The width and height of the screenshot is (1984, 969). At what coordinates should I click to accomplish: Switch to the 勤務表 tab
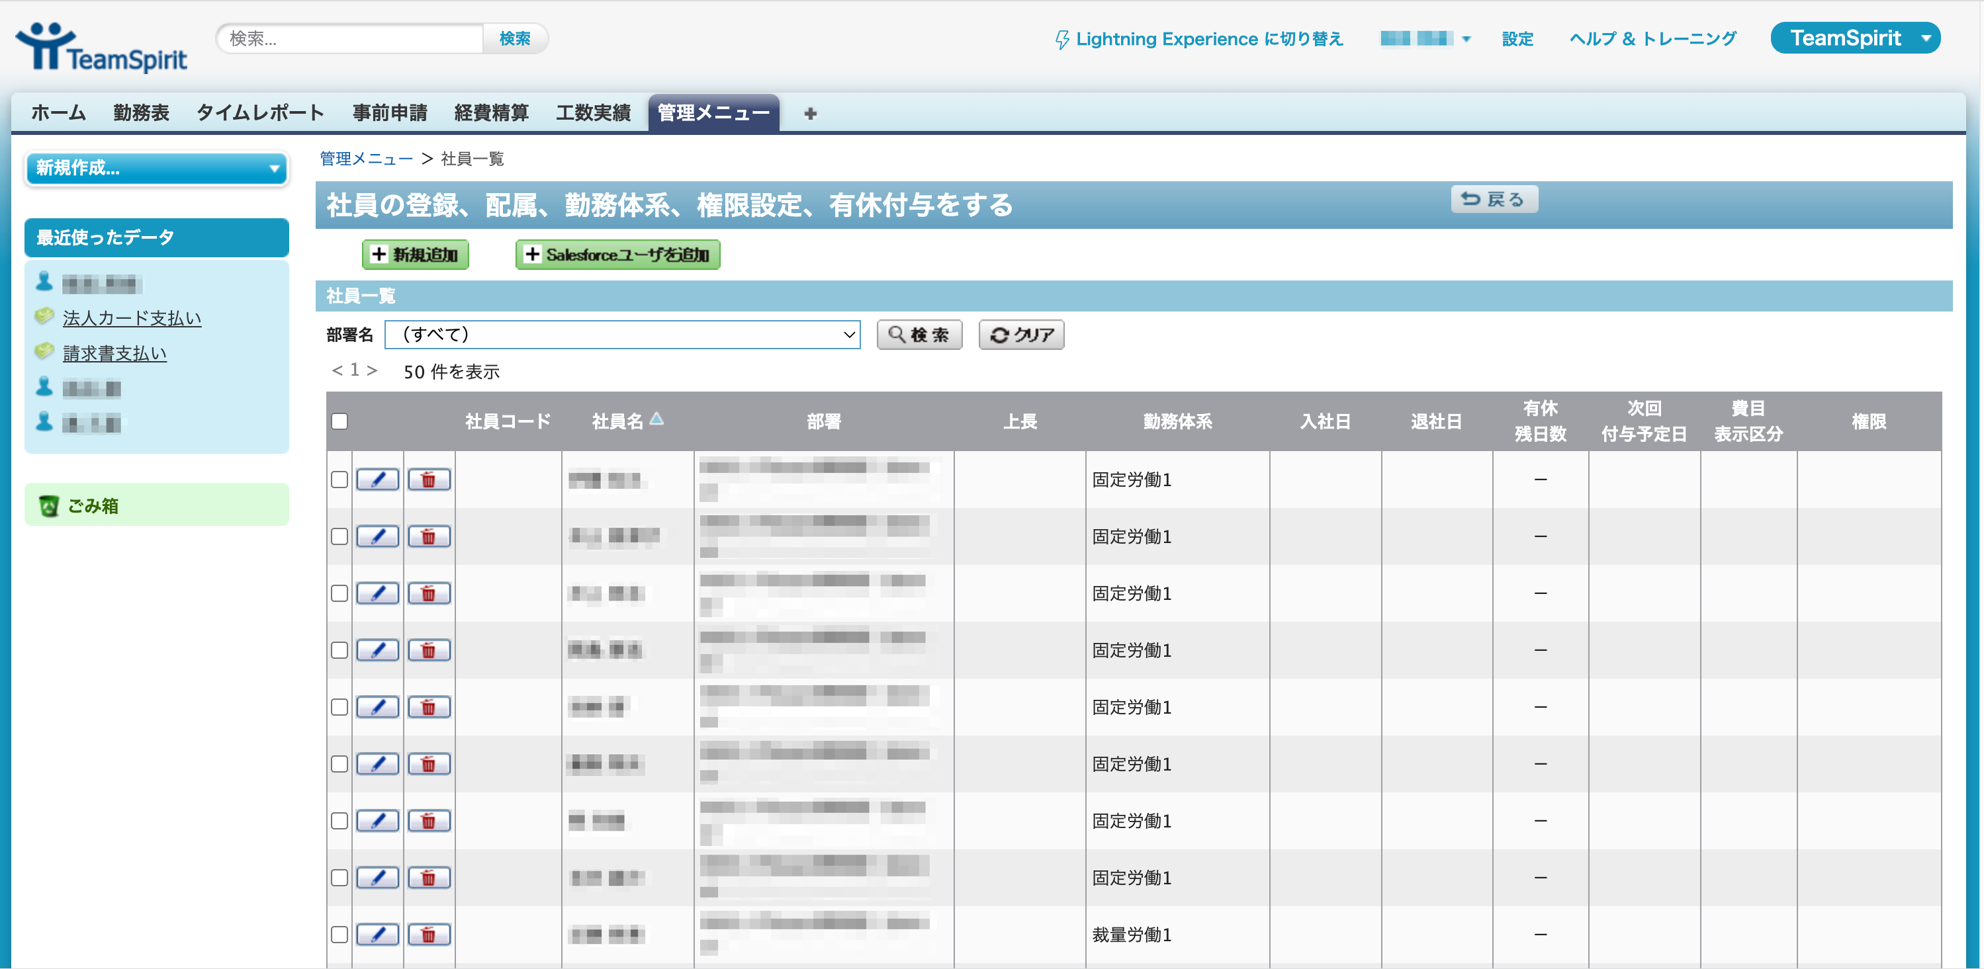(141, 113)
